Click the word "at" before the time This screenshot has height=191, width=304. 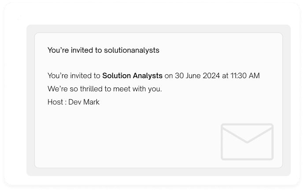(x=225, y=76)
